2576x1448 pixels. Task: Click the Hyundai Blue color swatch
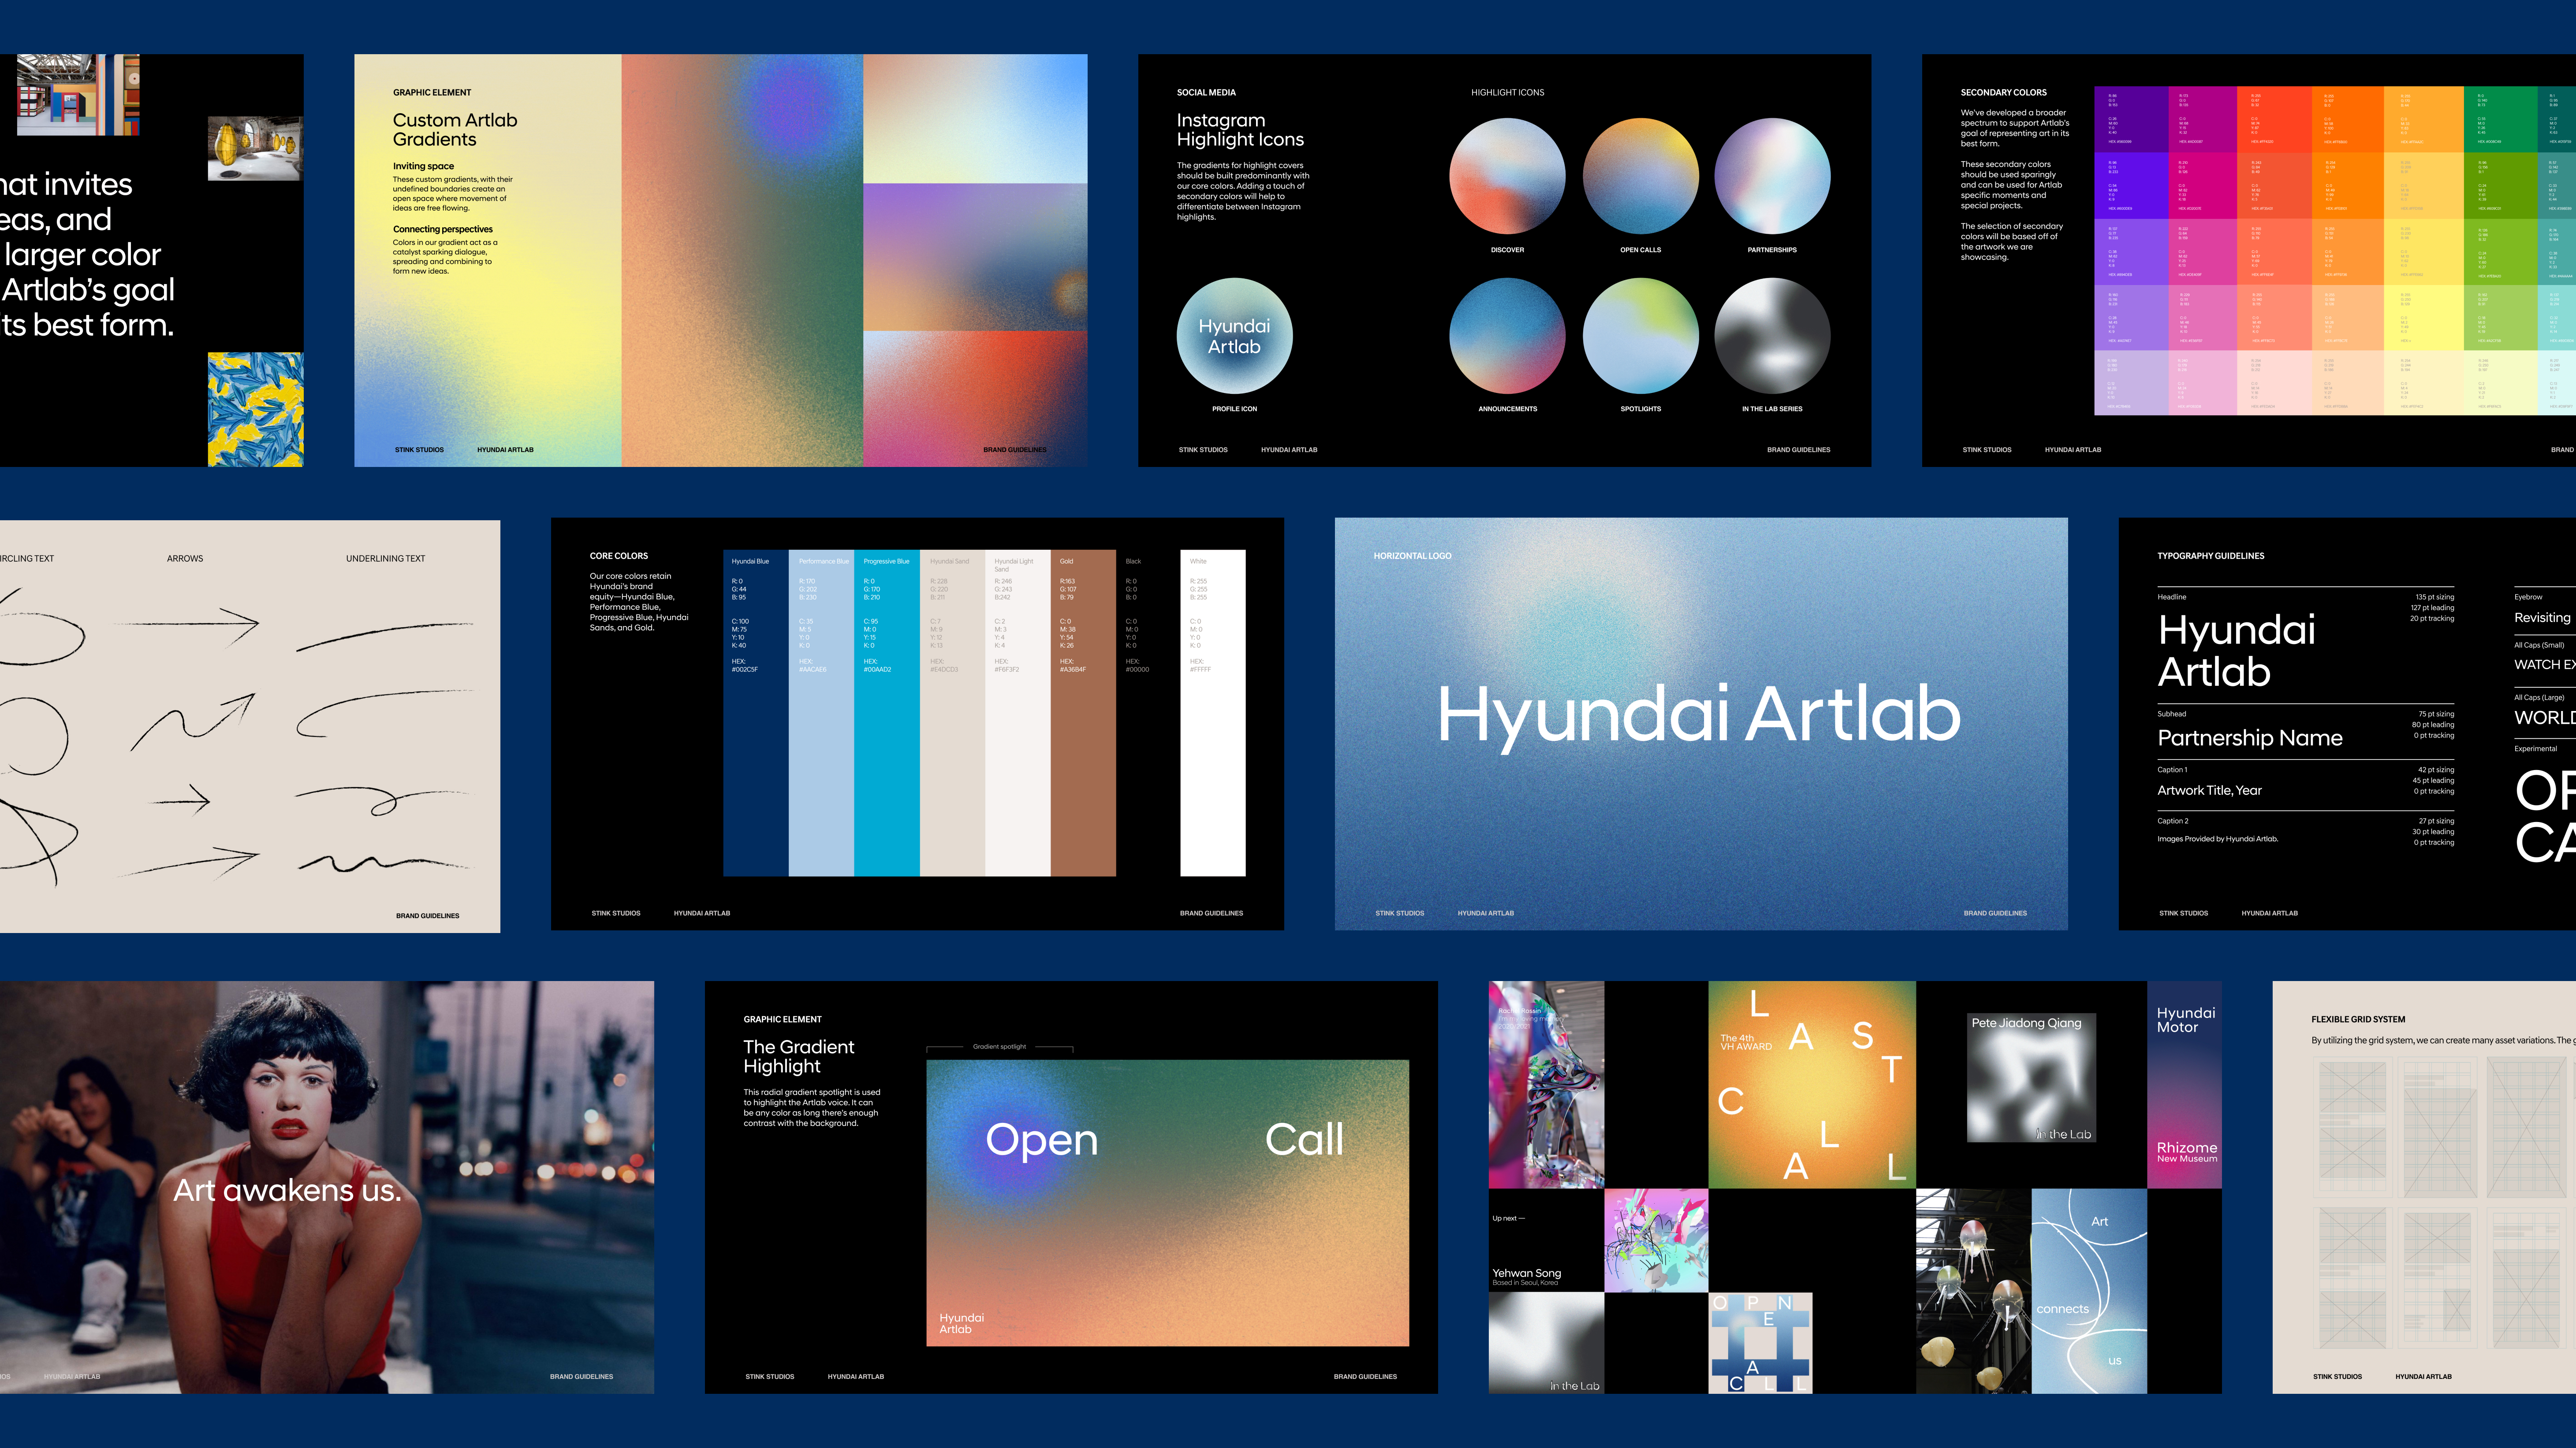pyautogui.click(x=755, y=759)
